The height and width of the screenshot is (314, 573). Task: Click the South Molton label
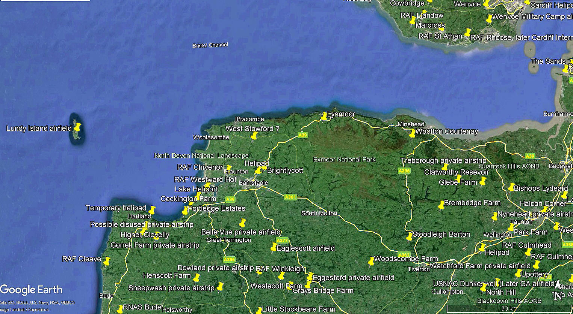(x=319, y=213)
